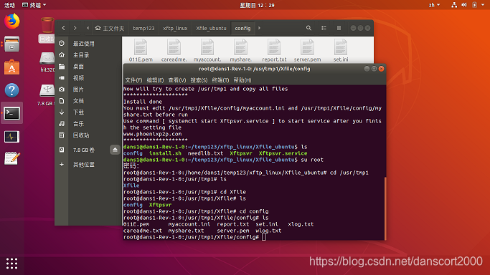Open terminal 搜索(S) menu
This screenshot has height=275, width=490.
pos(199,80)
